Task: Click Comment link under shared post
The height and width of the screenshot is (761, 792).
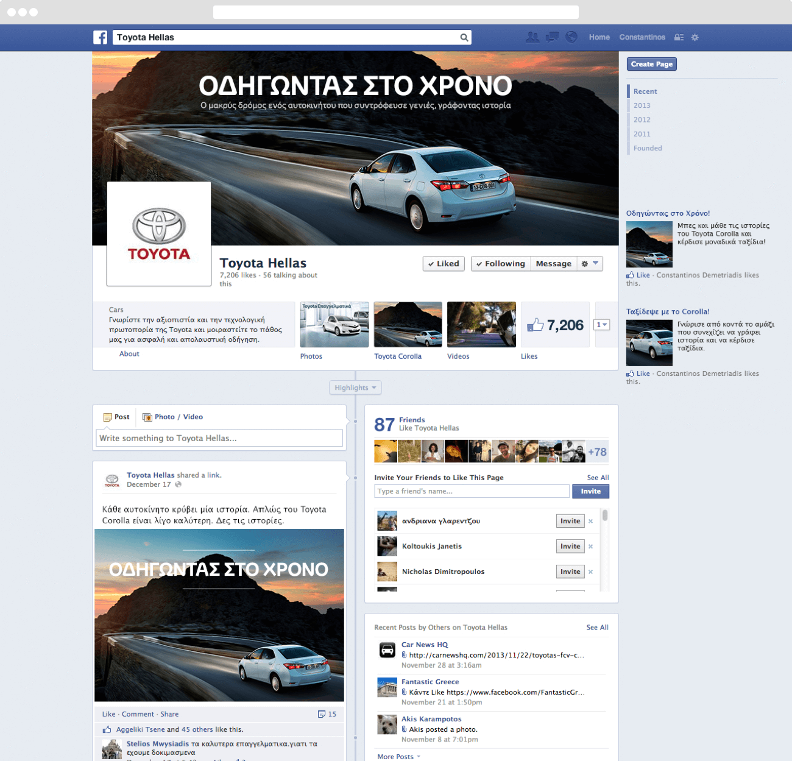Action: pos(138,714)
